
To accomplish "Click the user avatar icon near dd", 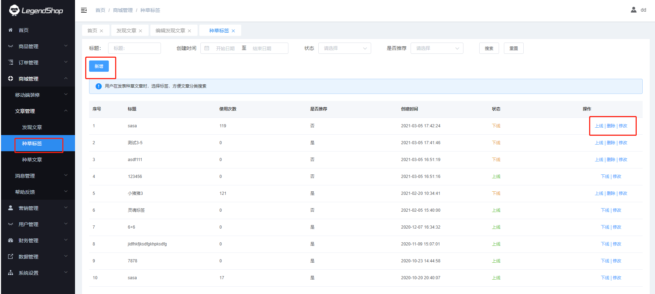I will (634, 10).
